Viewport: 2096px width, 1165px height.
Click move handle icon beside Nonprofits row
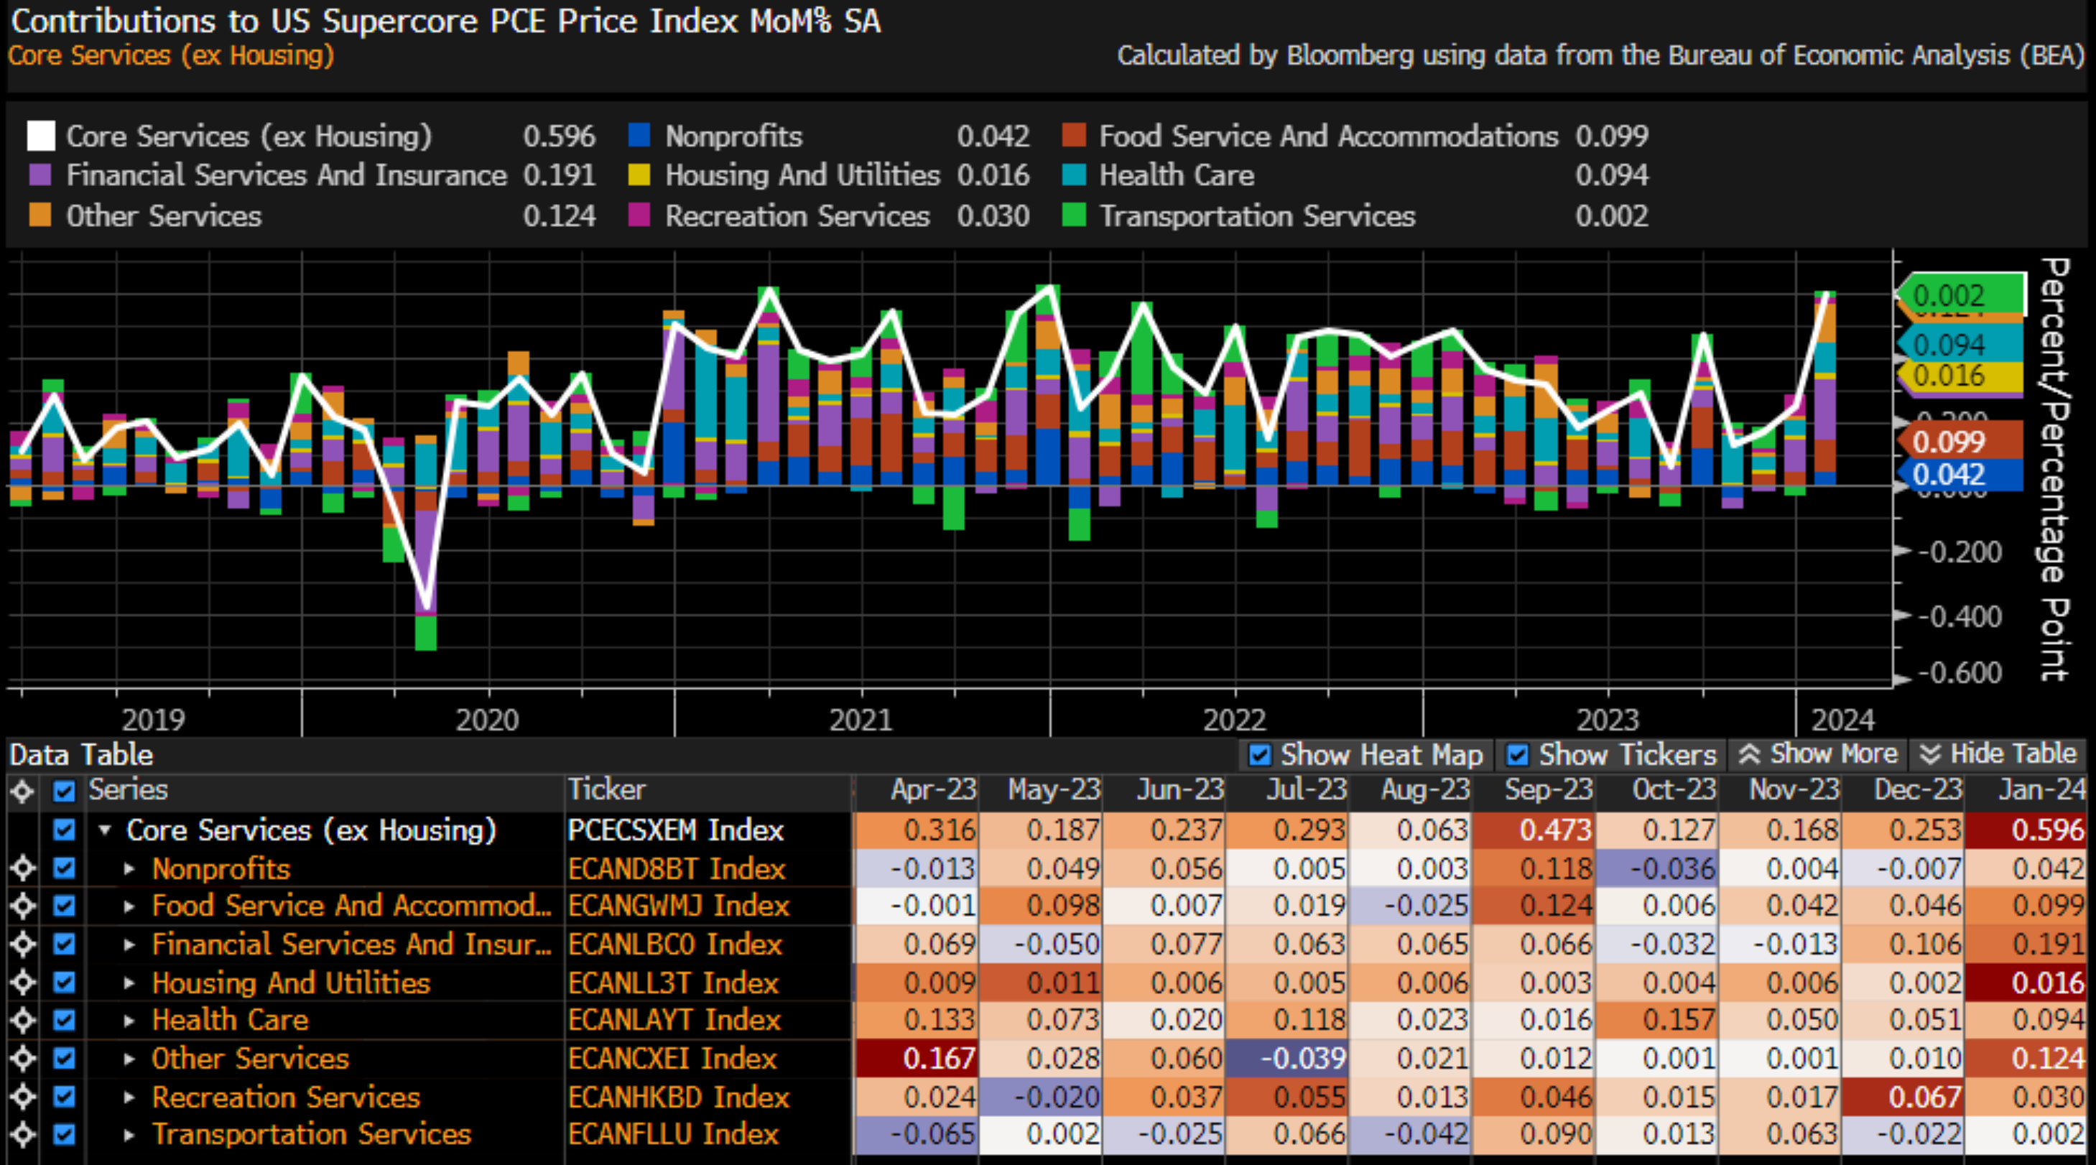(23, 868)
